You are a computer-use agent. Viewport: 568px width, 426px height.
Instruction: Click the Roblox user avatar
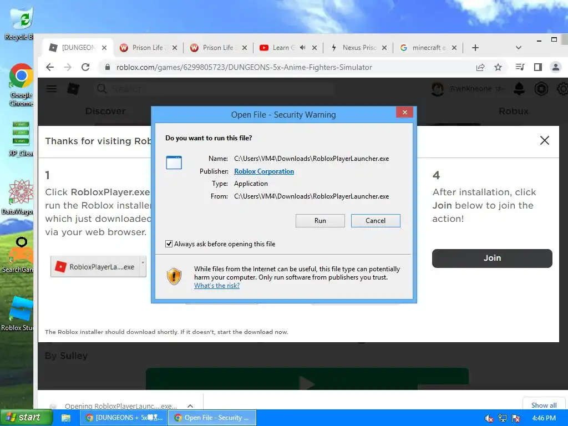pyautogui.click(x=437, y=89)
